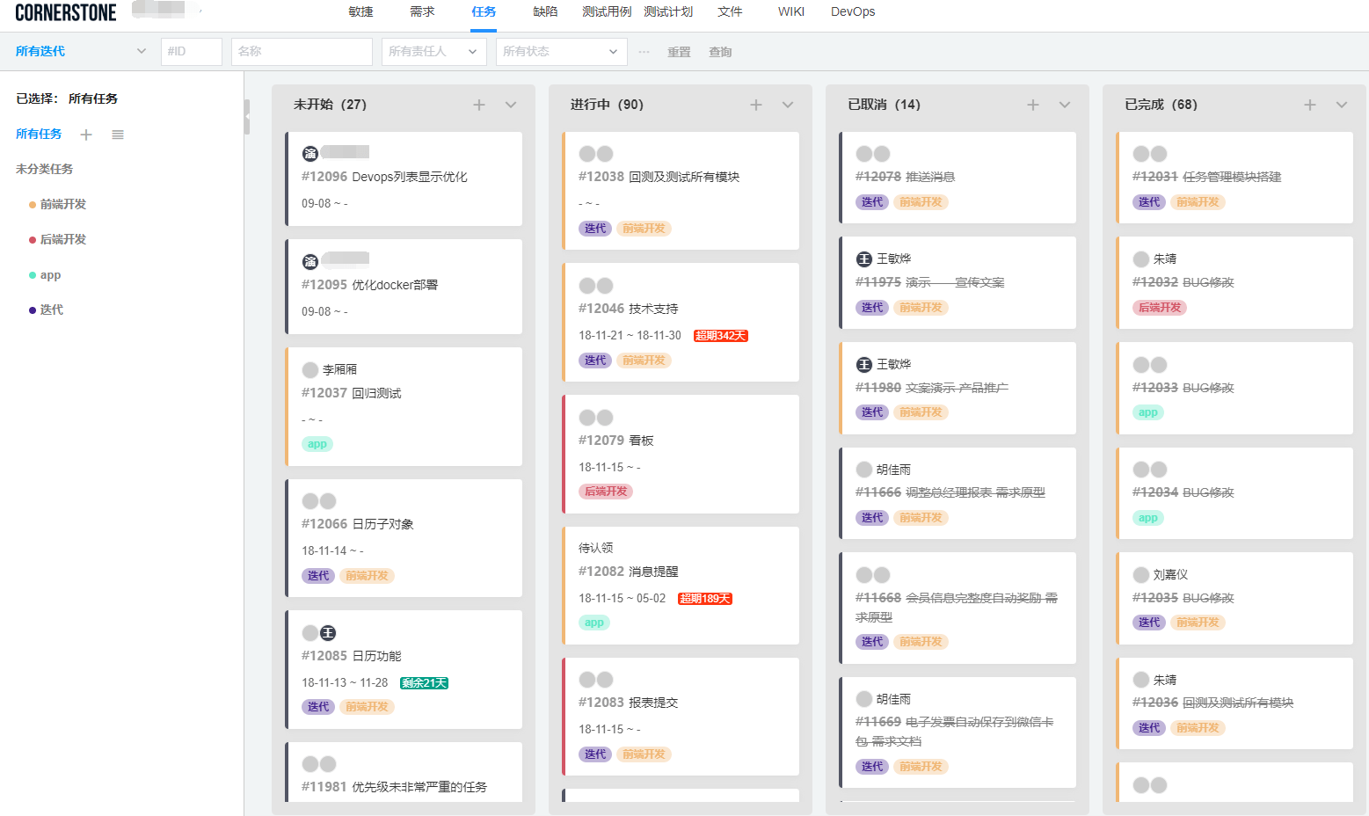Click plus icon beside 所有任务
The width and height of the screenshot is (1369, 816).
pyautogui.click(x=86, y=135)
